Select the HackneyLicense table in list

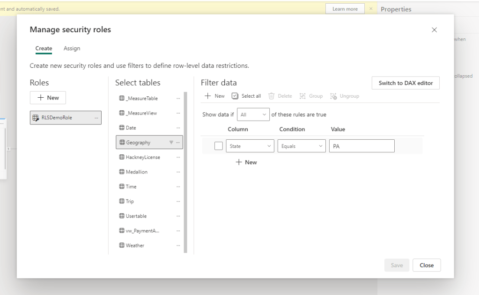click(x=142, y=158)
